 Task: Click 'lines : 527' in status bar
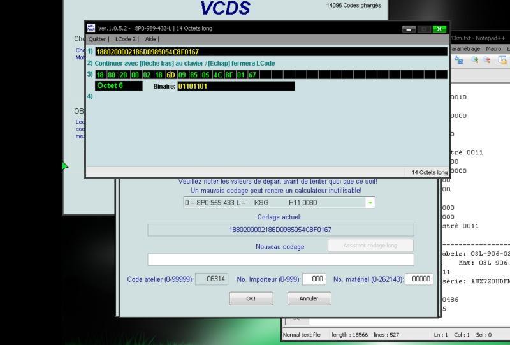pyautogui.click(x=386, y=335)
